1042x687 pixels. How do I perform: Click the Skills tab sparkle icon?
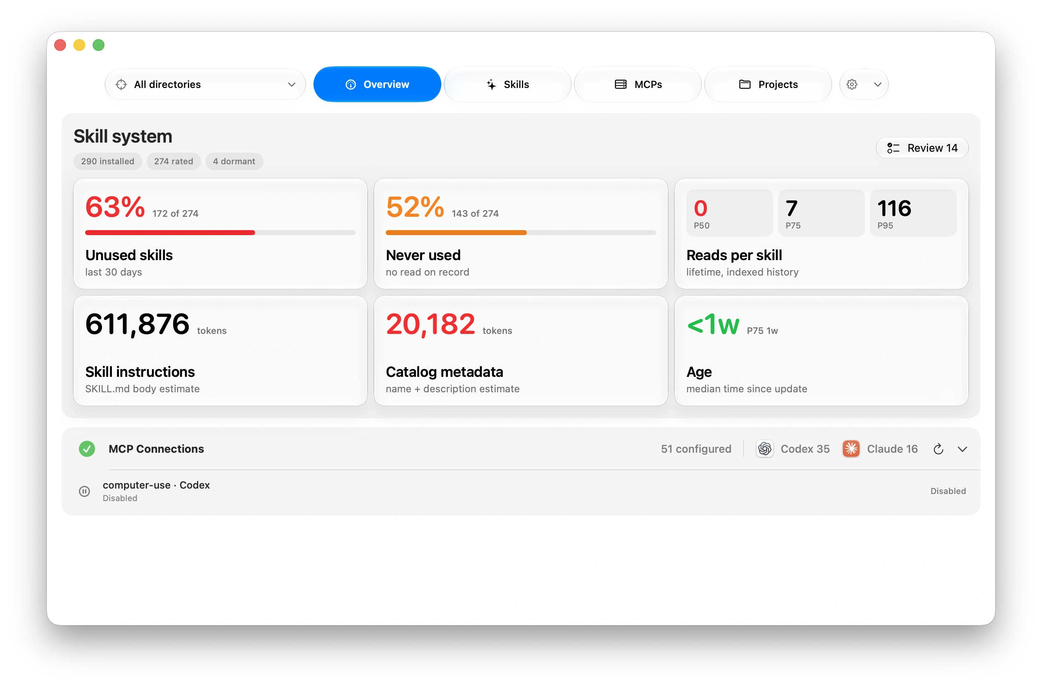[x=491, y=85]
